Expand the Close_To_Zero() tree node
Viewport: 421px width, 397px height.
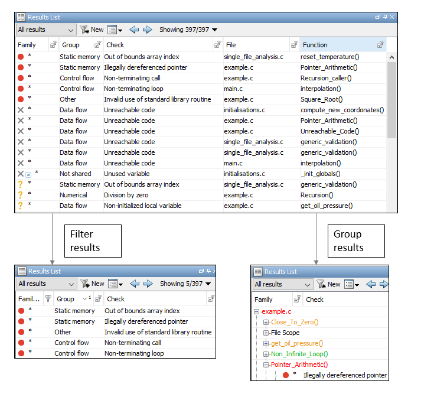(266, 322)
